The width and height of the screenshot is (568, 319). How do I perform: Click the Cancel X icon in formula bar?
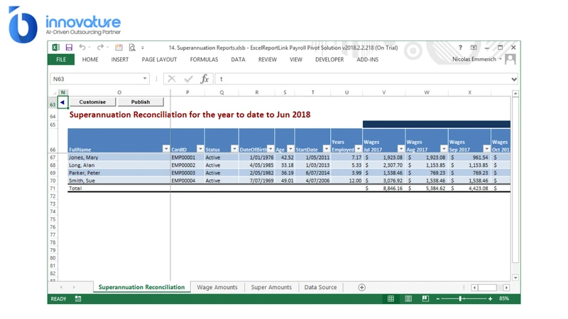[172, 79]
